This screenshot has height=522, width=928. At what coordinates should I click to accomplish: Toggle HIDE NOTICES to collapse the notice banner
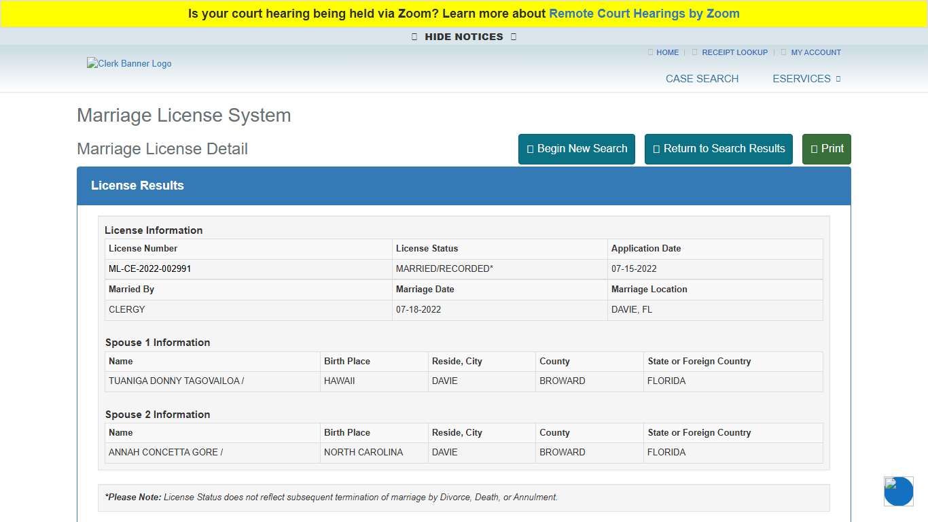(x=463, y=37)
